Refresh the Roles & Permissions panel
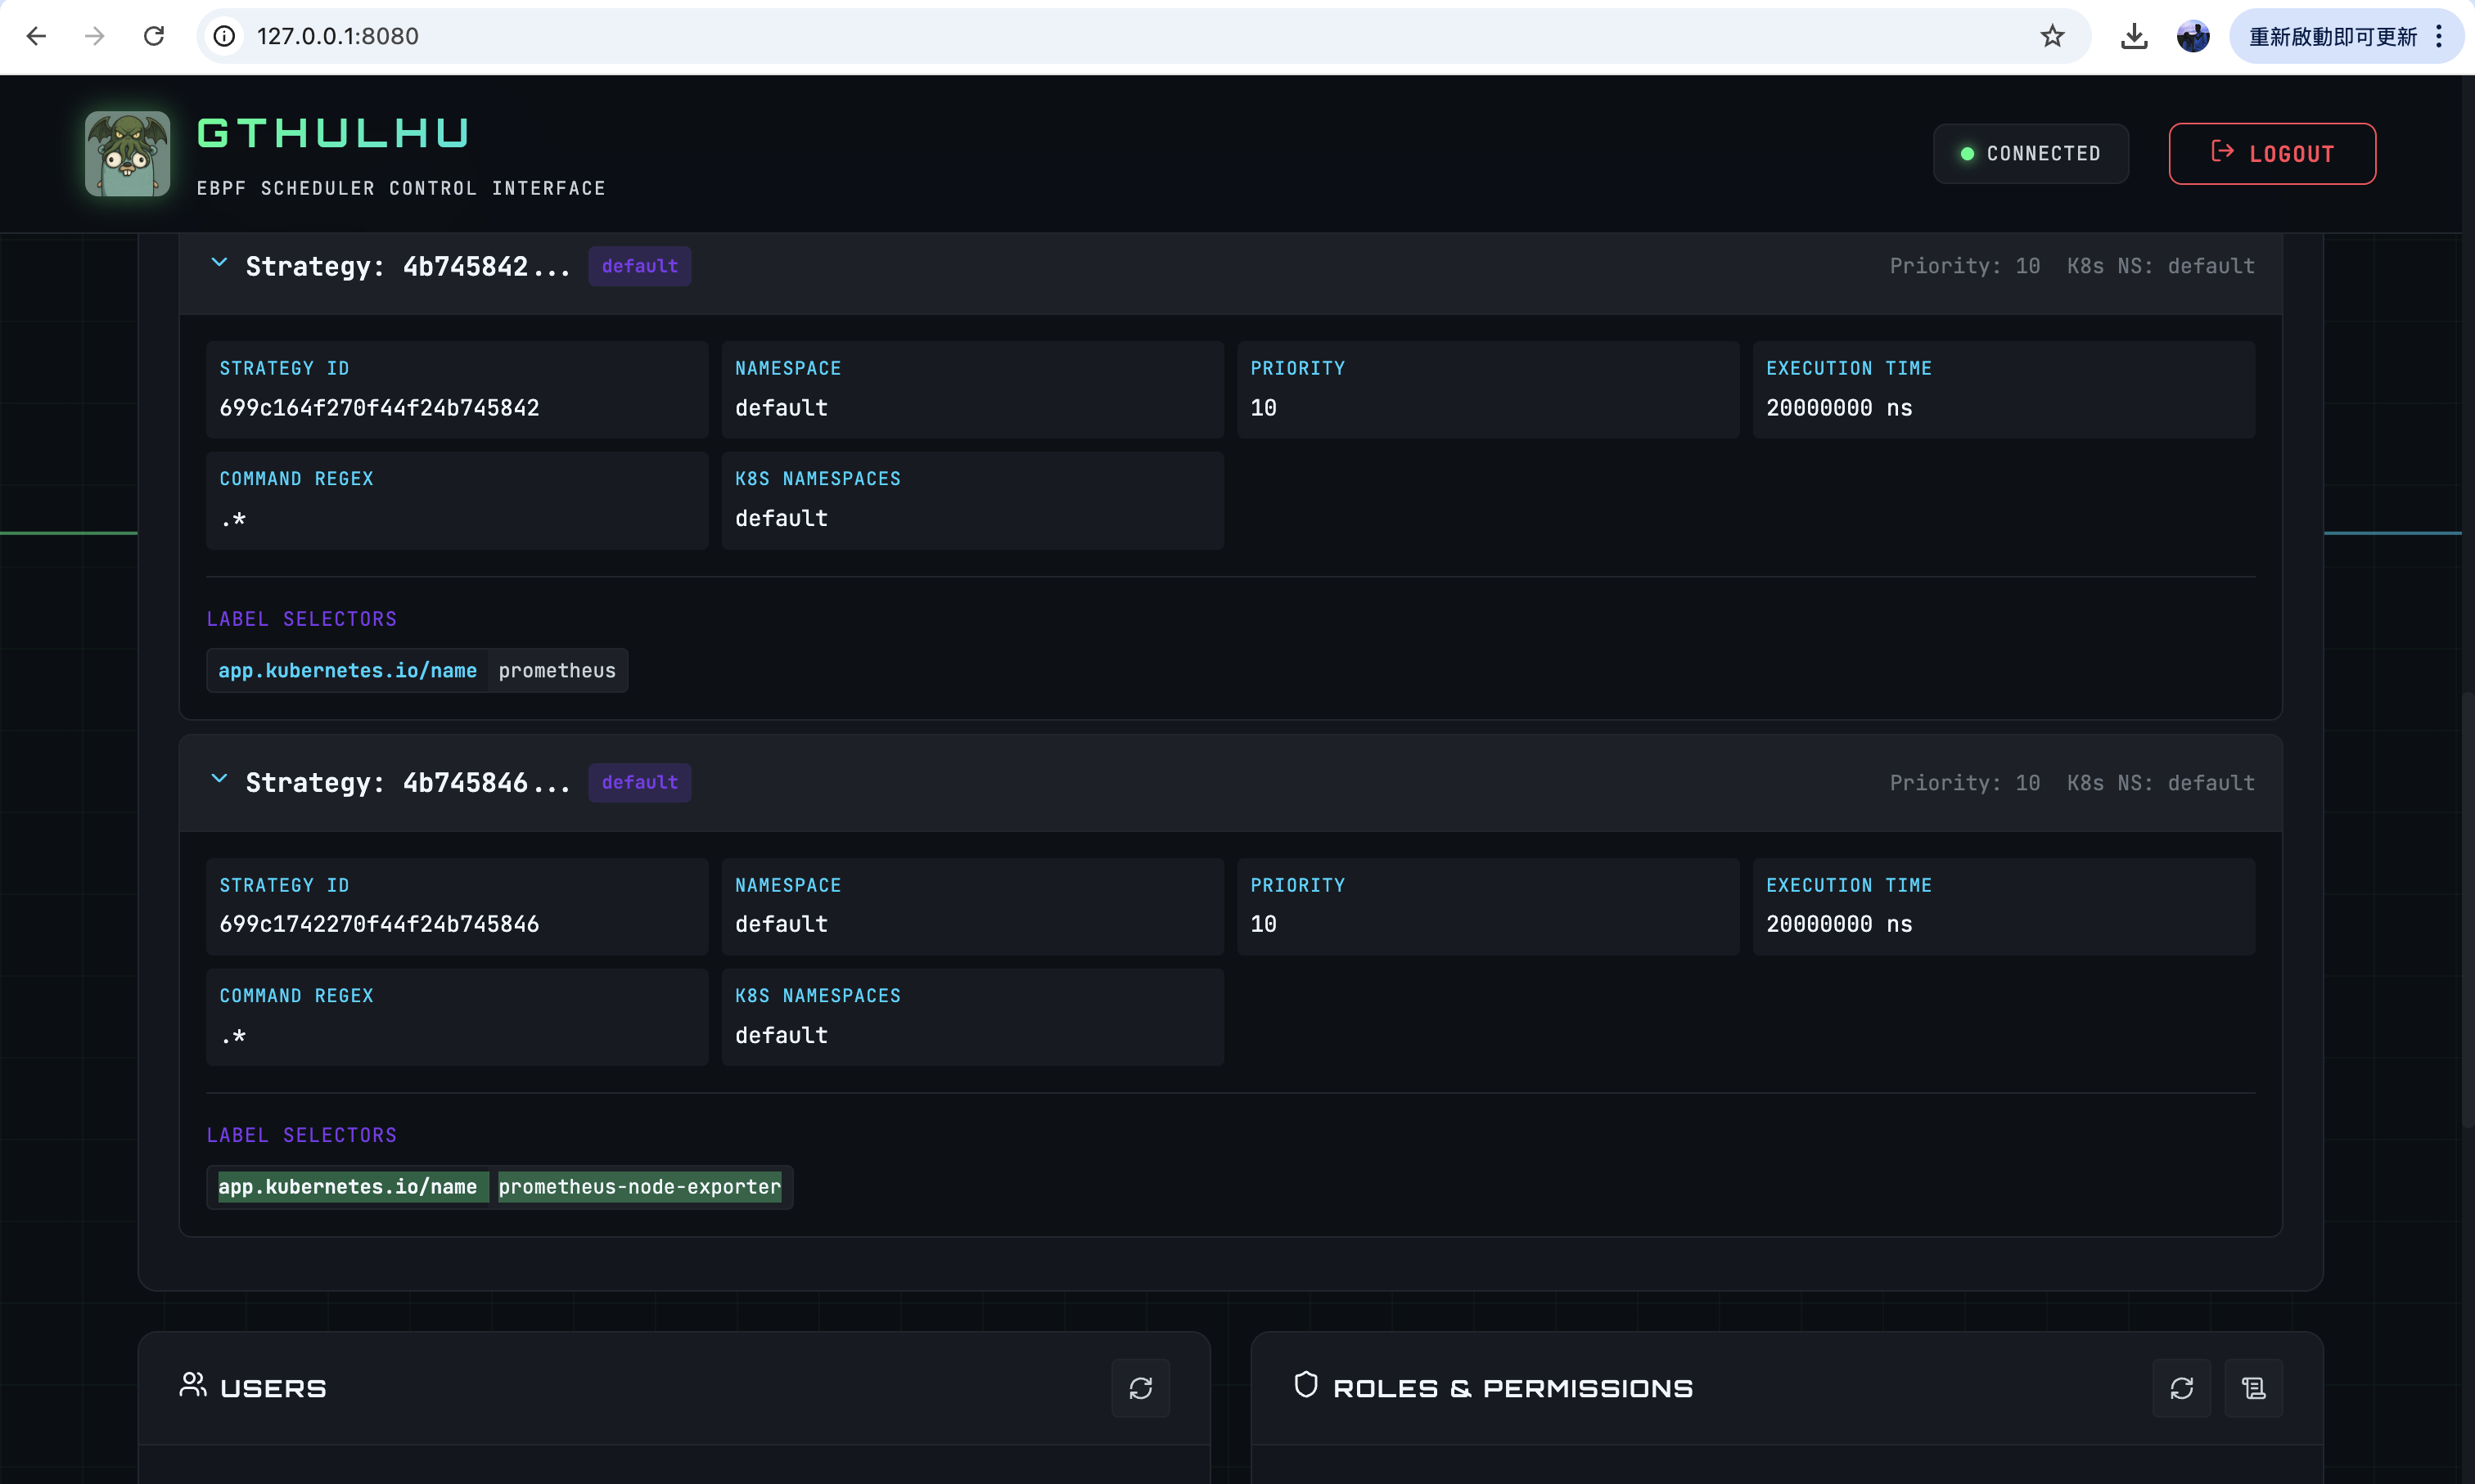 point(2181,1388)
